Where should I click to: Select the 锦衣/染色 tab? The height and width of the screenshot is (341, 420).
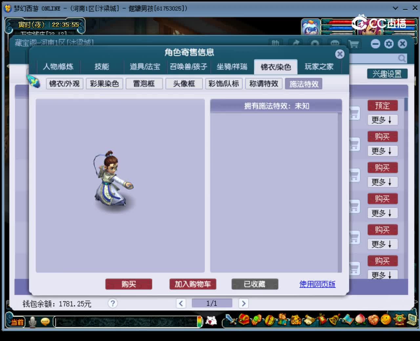pos(276,67)
